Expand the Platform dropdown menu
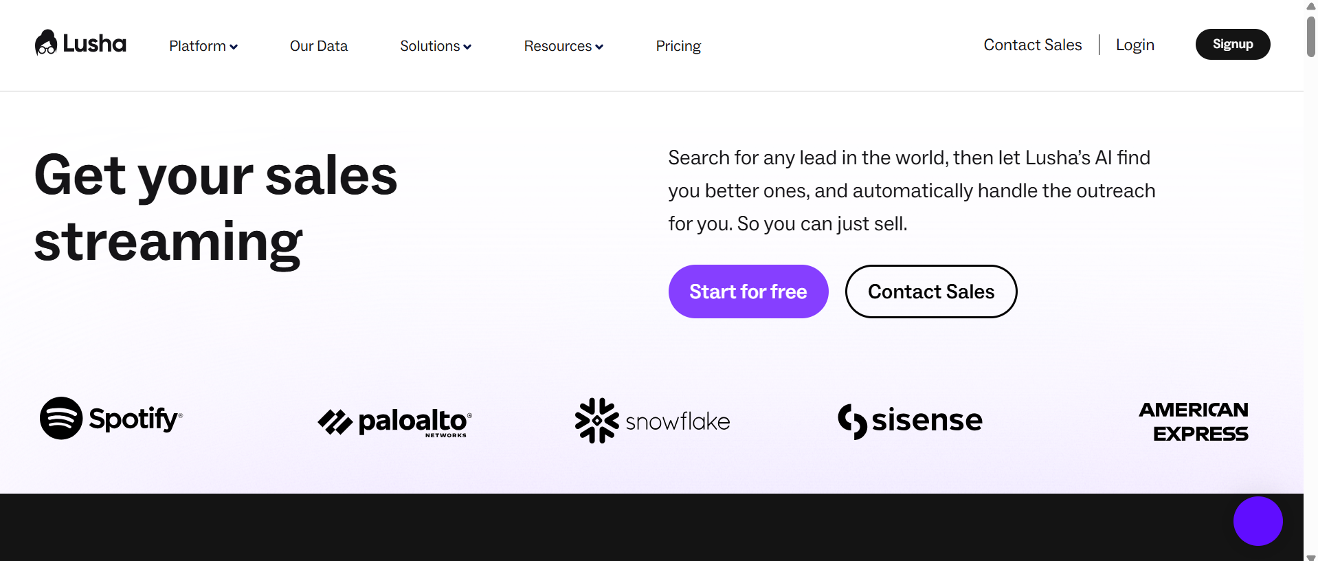 point(203,46)
